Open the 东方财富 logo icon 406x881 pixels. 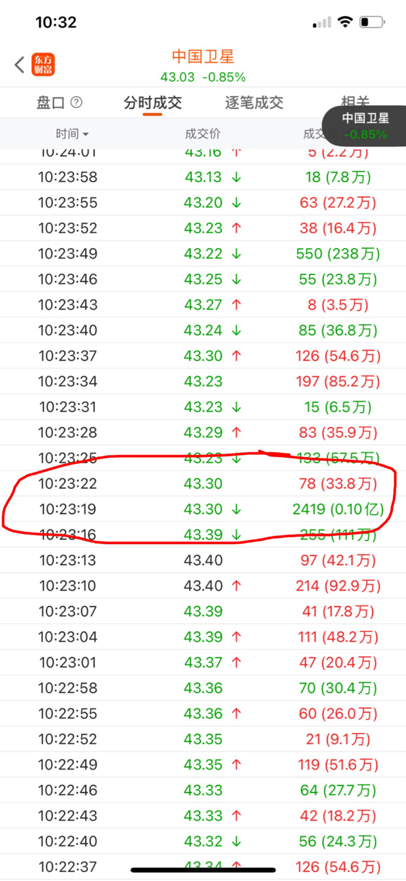click(43, 65)
